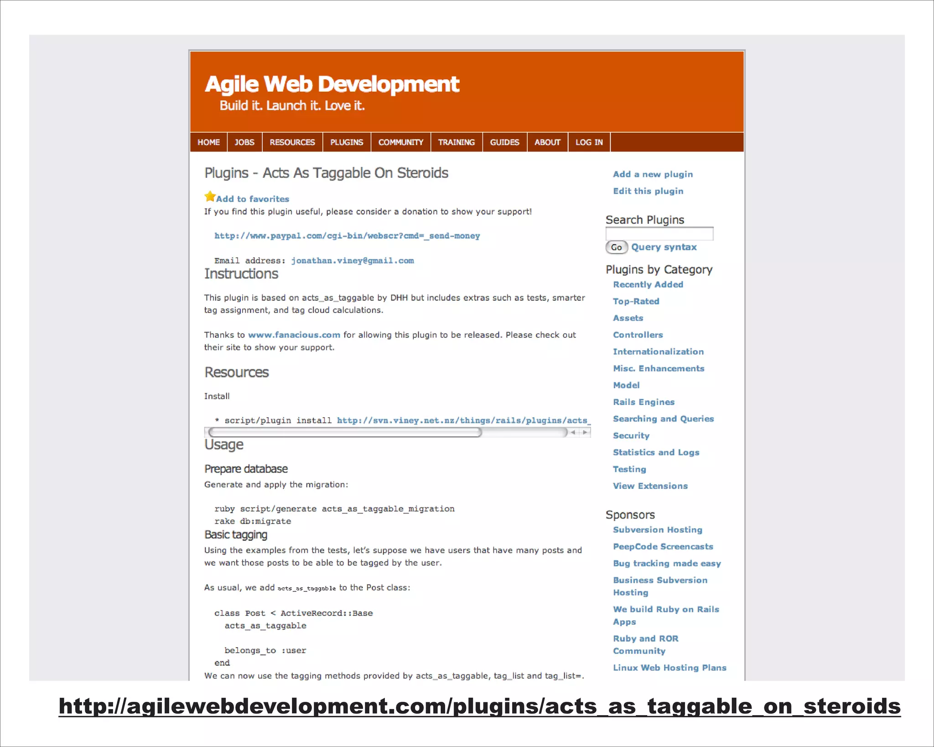Viewport: 934px width, 747px height.
Task: Open the Controllers category
Action: click(x=638, y=335)
